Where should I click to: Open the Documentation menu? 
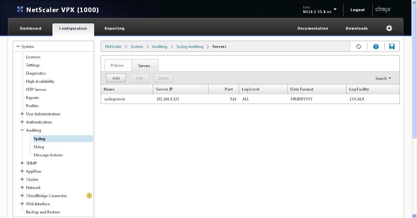(x=313, y=28)
